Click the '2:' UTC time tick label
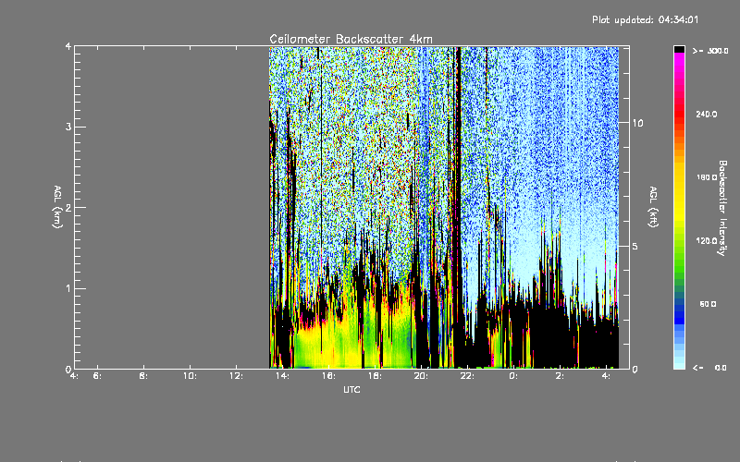 pos(560,376)
